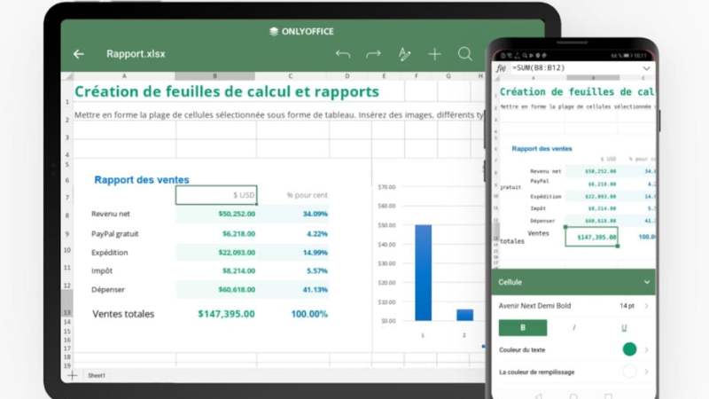Click the Impôt label on the tablet
This screenshot has height=399, width=709.
pyautogui.click(x=102, y=271)
